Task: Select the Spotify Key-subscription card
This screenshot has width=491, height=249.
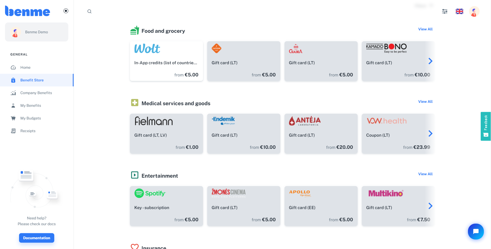Action: 166,206
